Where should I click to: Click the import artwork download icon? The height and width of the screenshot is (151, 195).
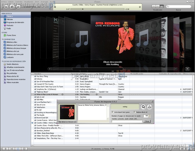click(150, 107)
